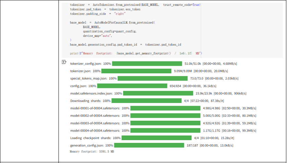This screenshot has width=287, height=163.
Task: Click the config.json progress bar
Action: [132, 86]
